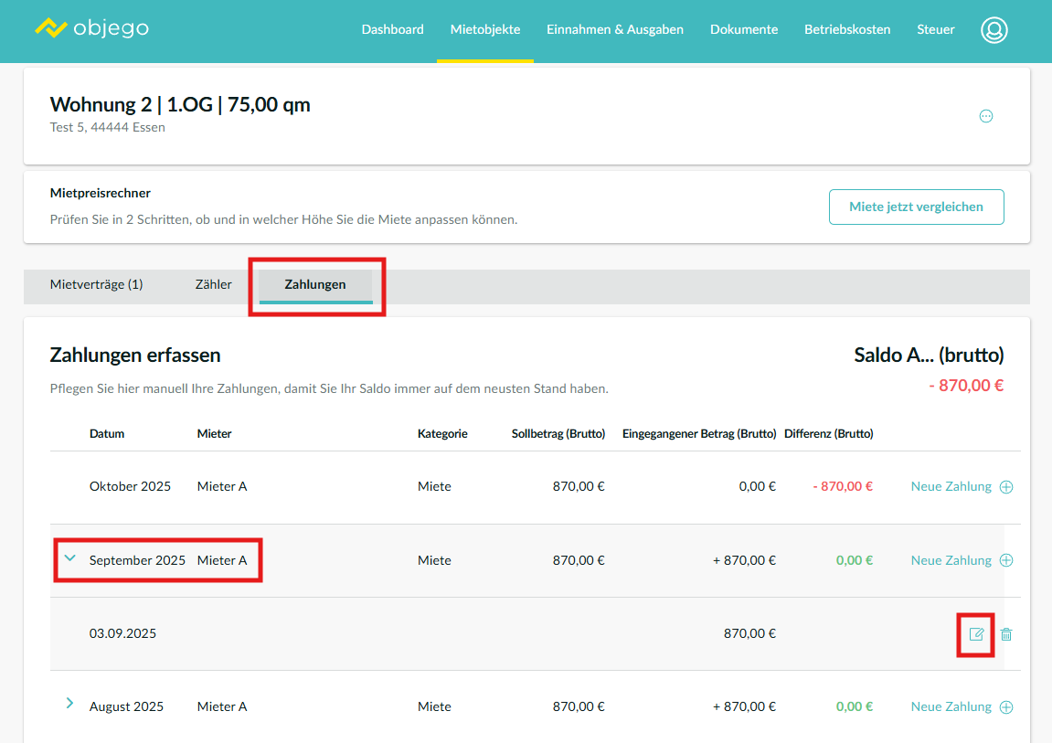The width and height of the screenshot is (1052, 743).
Task: Open the Dokumente menu item
Action: tap(743, 29)
